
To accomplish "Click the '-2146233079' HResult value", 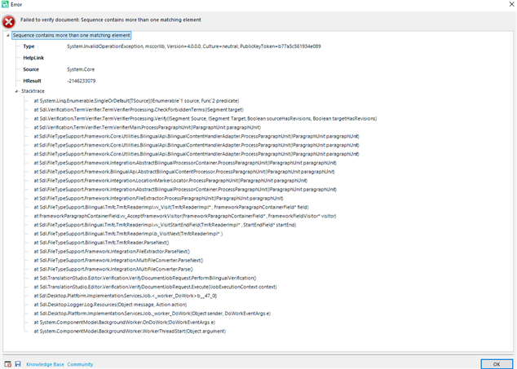I will tap(81, 81).
